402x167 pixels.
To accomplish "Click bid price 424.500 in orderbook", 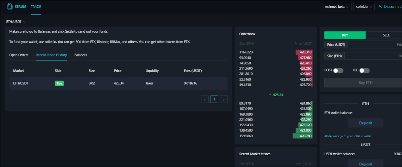I will 306,109.
